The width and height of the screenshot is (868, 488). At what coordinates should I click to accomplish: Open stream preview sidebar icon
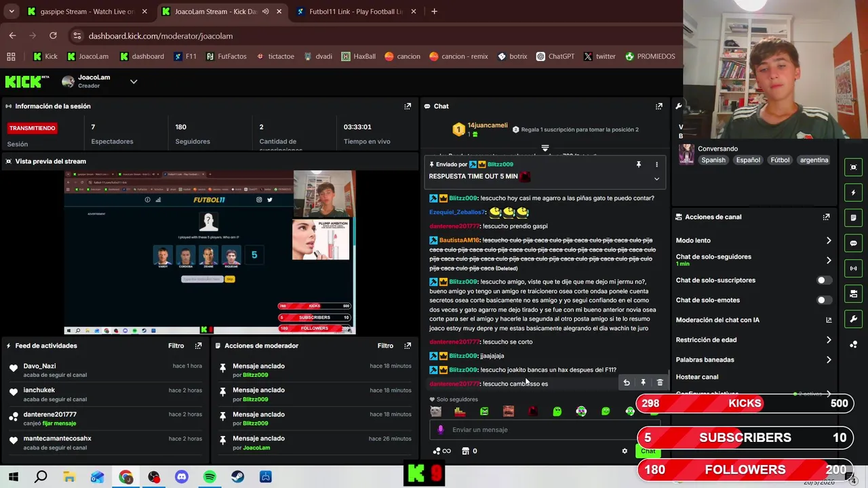853,167
